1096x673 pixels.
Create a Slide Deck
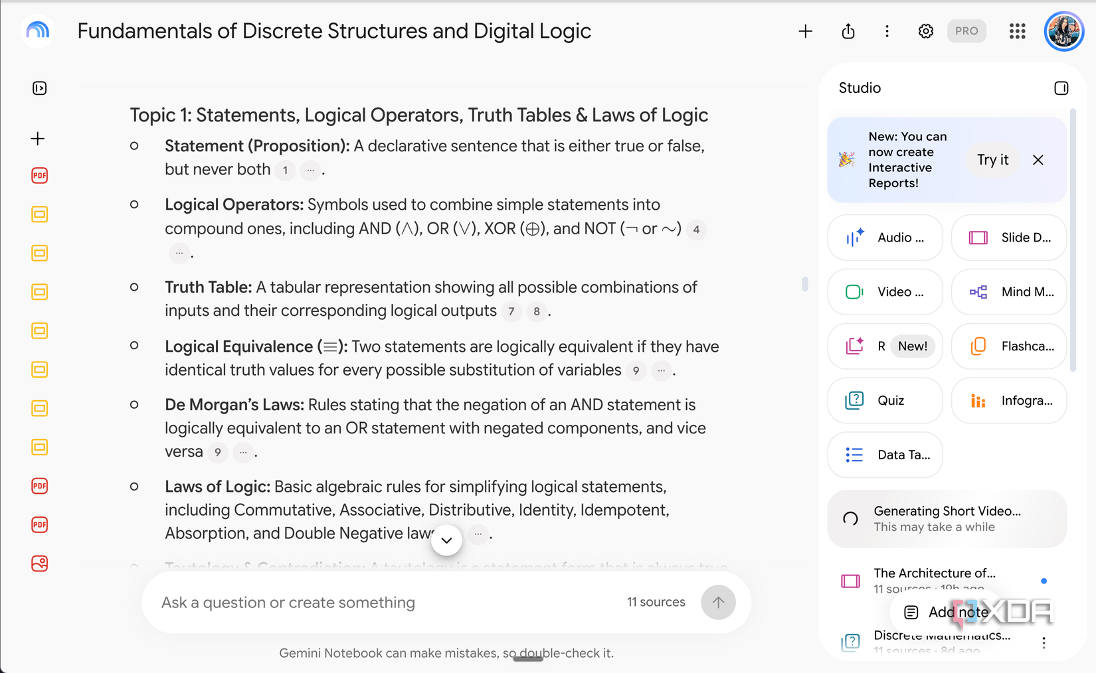pyautogui.click(x=1009, y=238)
